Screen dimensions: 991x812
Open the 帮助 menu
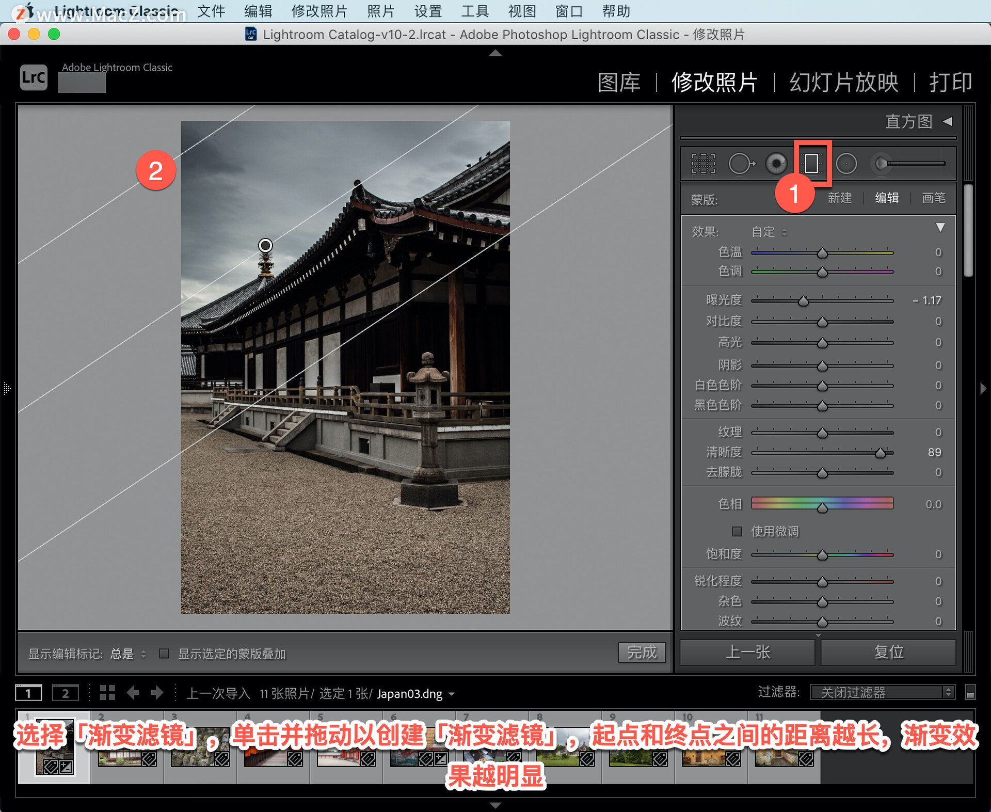point(616,11)
